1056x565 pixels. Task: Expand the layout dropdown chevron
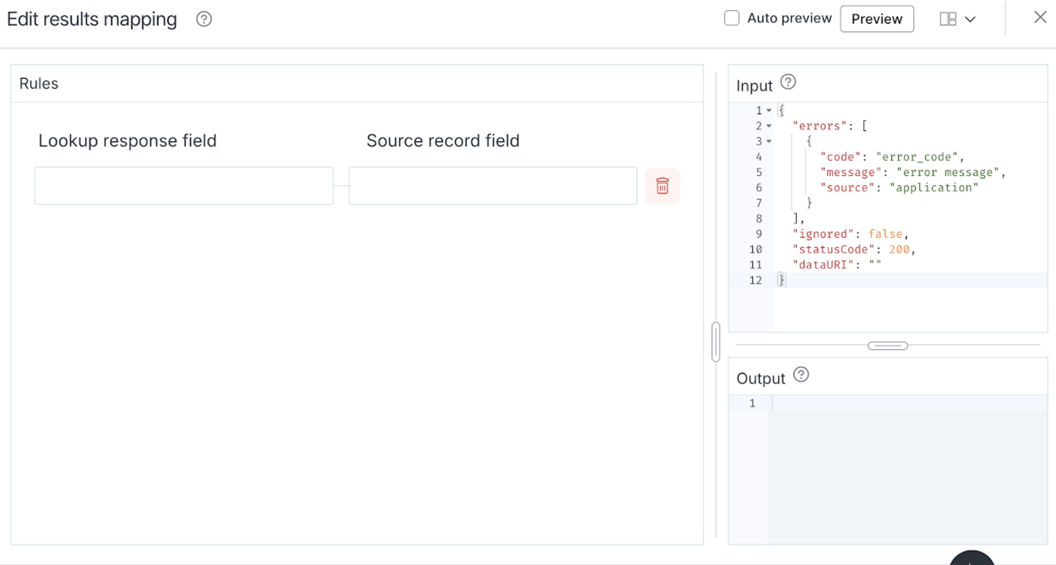[x=970, y=19]
